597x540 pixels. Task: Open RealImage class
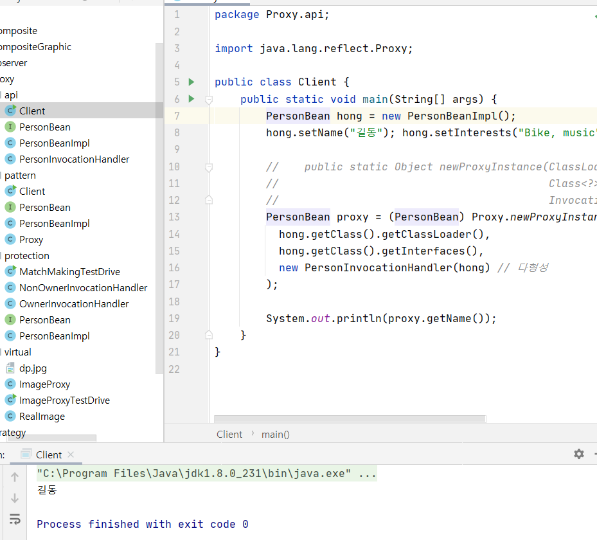tap(42, 416)
